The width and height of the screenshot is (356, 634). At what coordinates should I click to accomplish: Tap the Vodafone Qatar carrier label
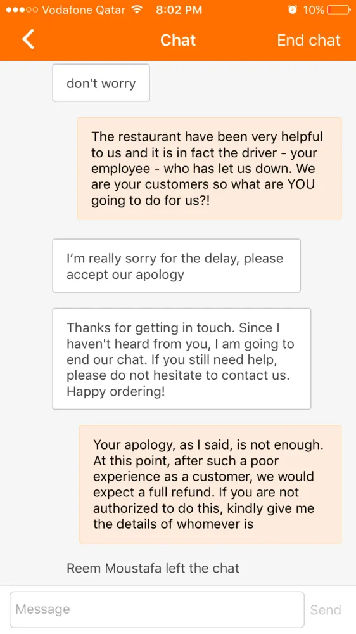tap(84, 10)
